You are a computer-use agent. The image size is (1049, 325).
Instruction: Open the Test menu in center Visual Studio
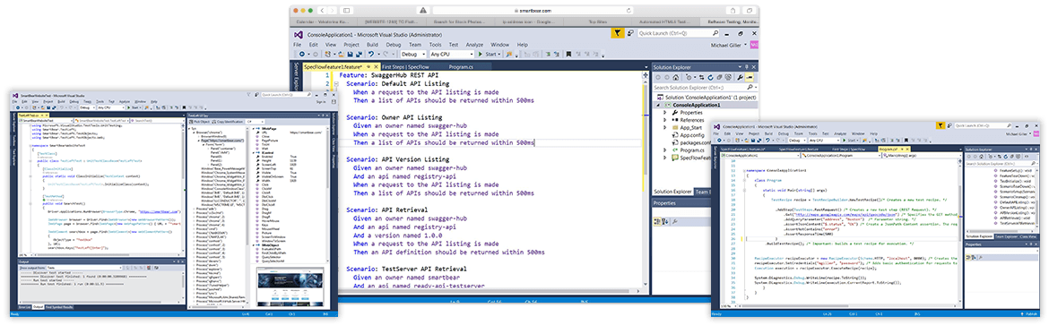[x=454, y=45]
